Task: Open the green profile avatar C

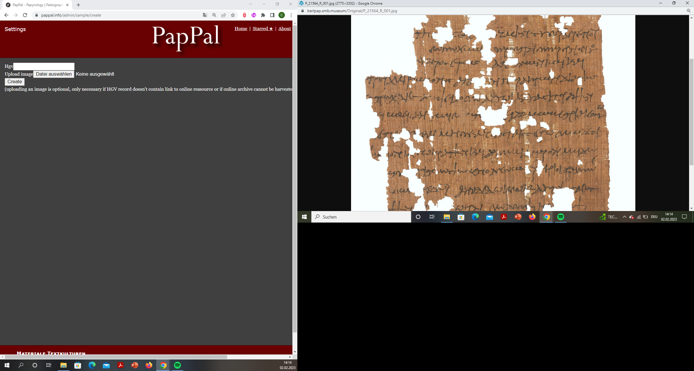Action: (282, 15)
